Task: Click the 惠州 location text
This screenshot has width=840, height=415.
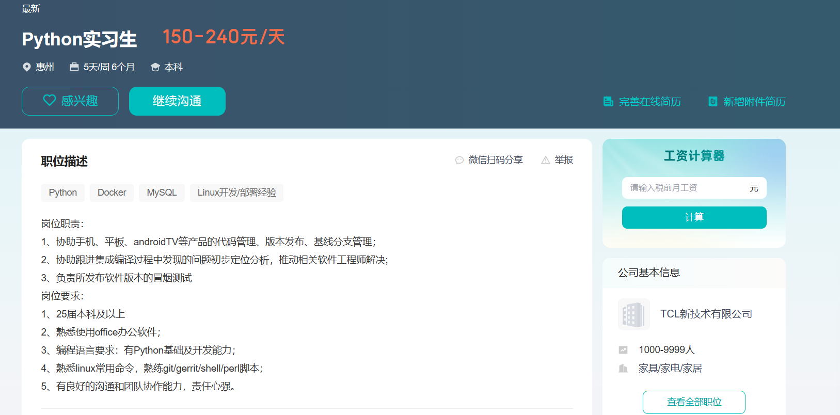Action: (45, 67)
